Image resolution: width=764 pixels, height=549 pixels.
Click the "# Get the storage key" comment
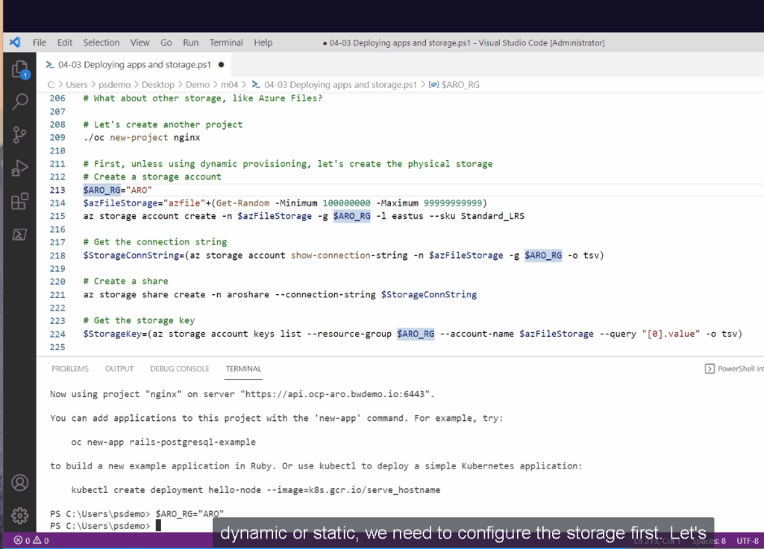tap(139, 321)
